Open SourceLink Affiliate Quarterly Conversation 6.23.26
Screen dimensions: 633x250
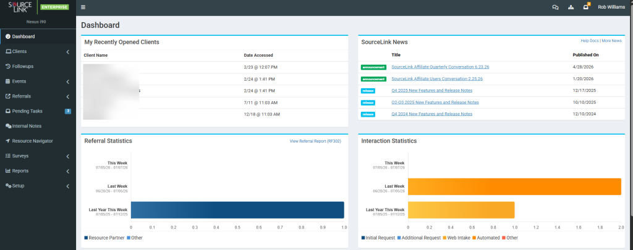click(440, 67)
